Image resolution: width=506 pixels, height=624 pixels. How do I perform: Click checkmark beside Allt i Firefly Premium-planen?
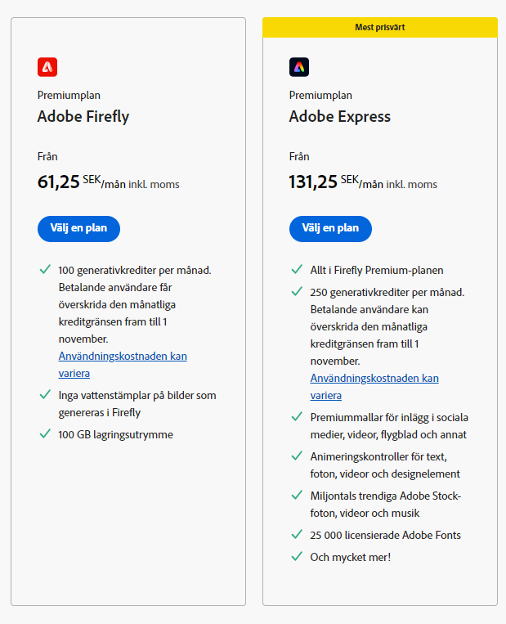coord(297,269)
